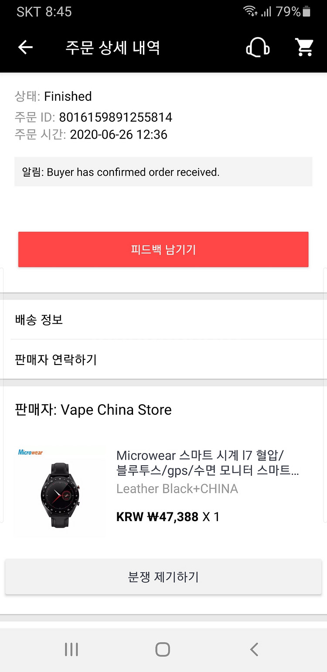Tap the battery status icon

(307, 12)
